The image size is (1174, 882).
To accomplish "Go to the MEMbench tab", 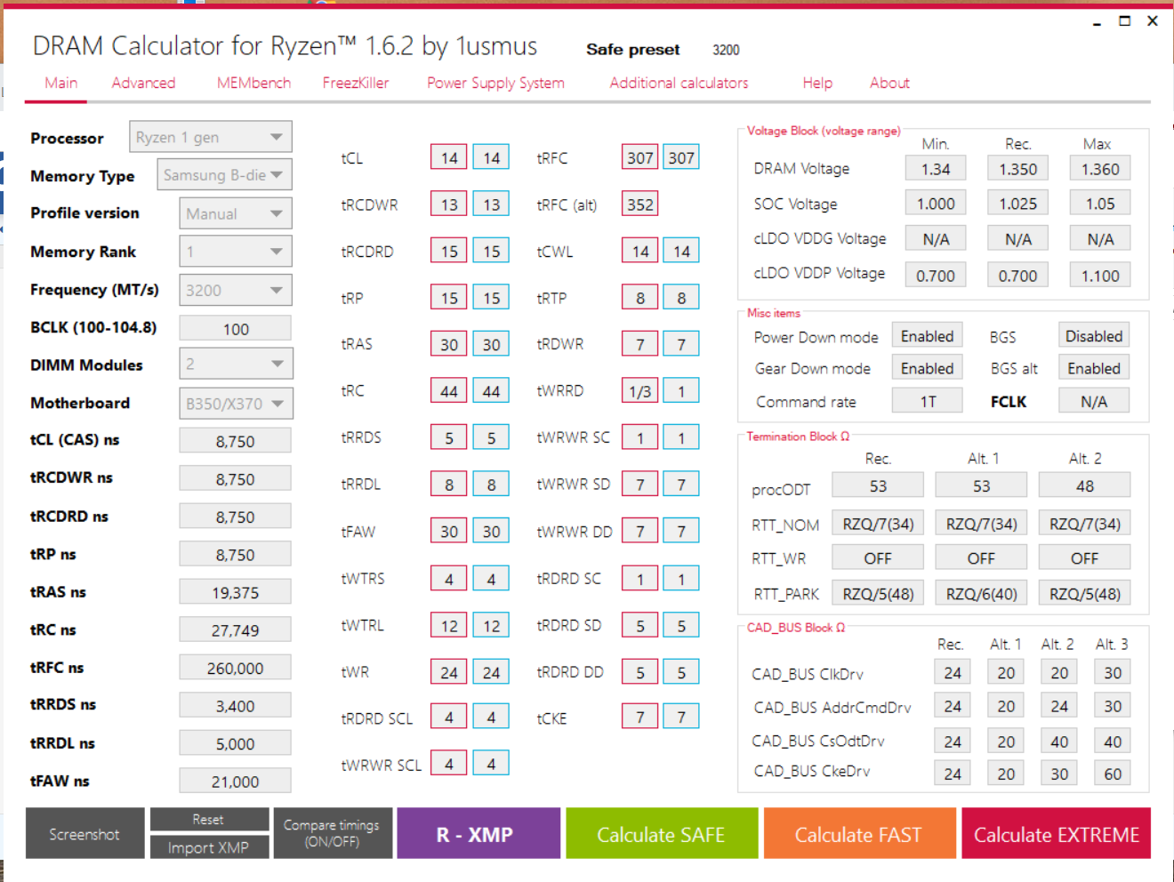I will pos(253,83).
